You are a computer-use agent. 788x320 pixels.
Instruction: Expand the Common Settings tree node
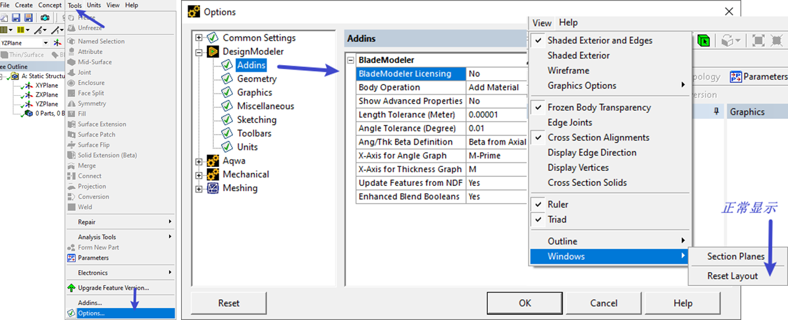point(199,38)
